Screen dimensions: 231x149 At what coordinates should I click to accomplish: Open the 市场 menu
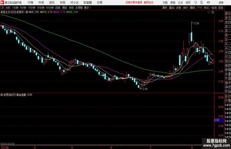pyautogui.click(x=41, y=2)
